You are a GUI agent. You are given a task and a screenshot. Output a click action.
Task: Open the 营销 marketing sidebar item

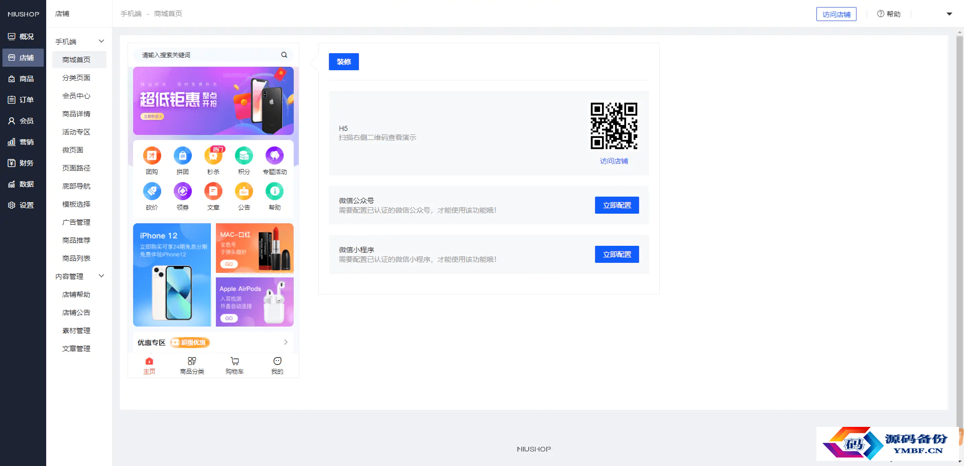click(x=23, y=142)
